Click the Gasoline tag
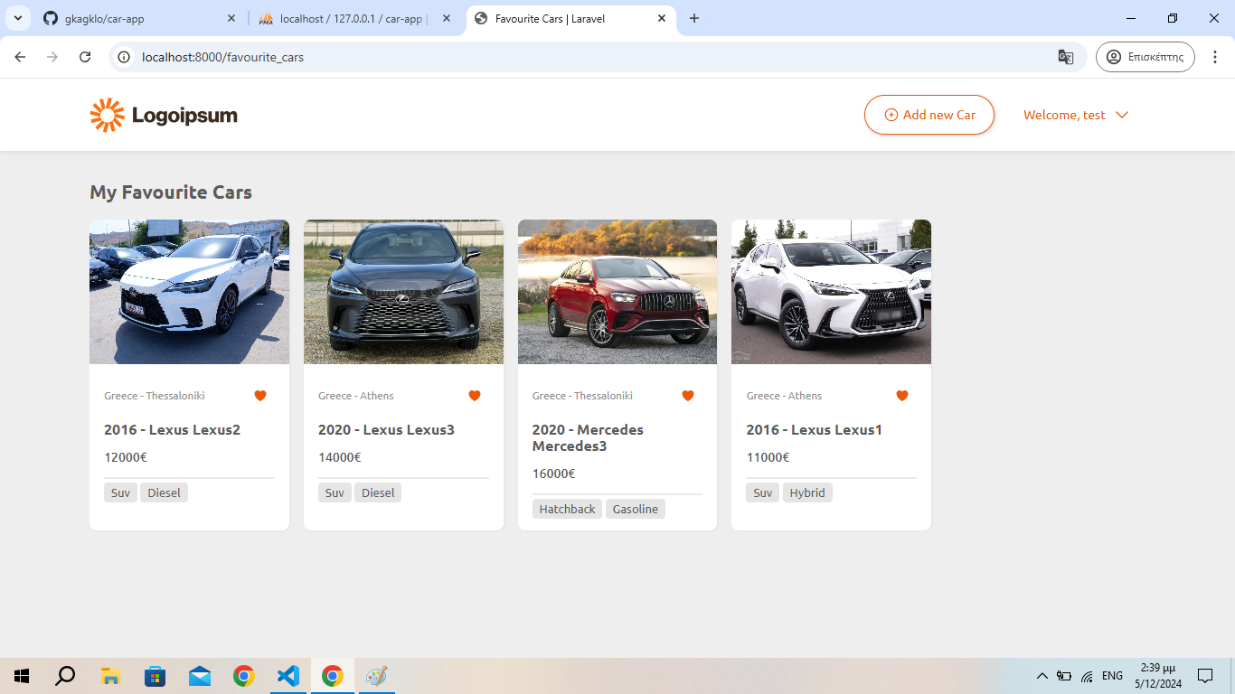 (x=636, y=509)
